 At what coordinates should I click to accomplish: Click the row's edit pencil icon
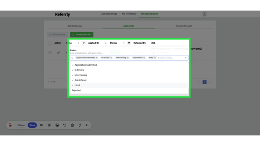(59, 52)
